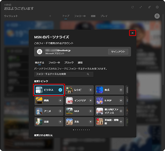
Task: Add a widget with plus icon
Action: coord(50,16)
